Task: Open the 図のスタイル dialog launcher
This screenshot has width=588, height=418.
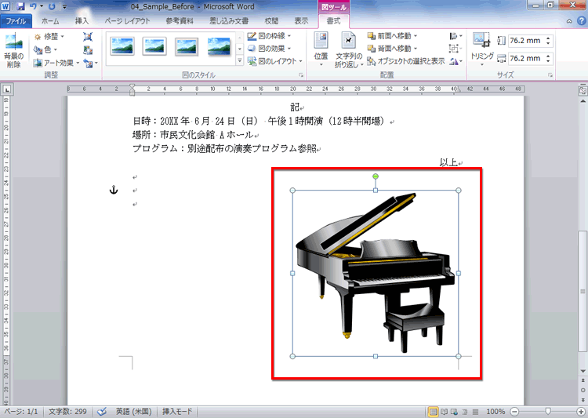Action: (x=301, y=75)
